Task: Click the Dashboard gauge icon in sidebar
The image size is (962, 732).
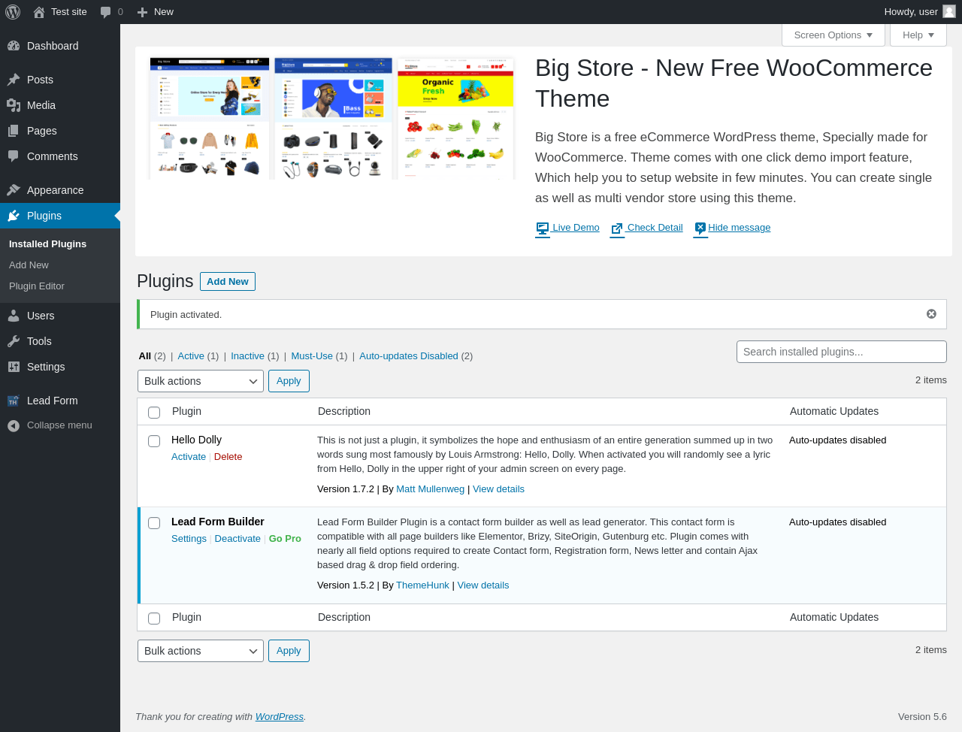Action: (14, 46)
